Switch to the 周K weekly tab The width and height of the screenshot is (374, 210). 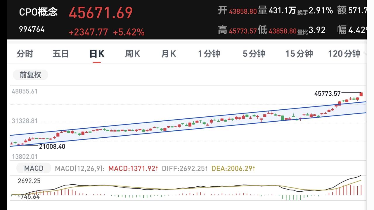(x=132, y=54)
